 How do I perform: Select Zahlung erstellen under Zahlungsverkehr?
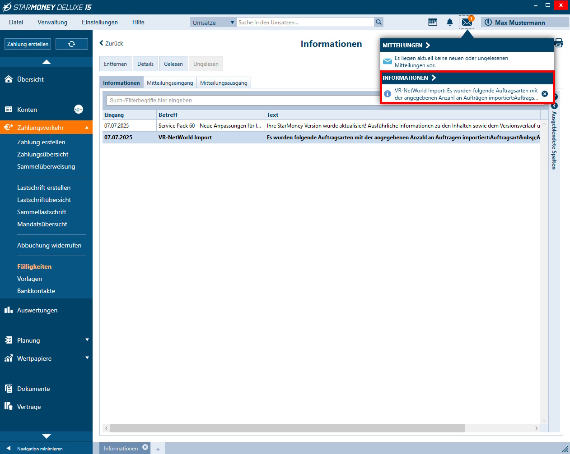(x=41, y=142)
